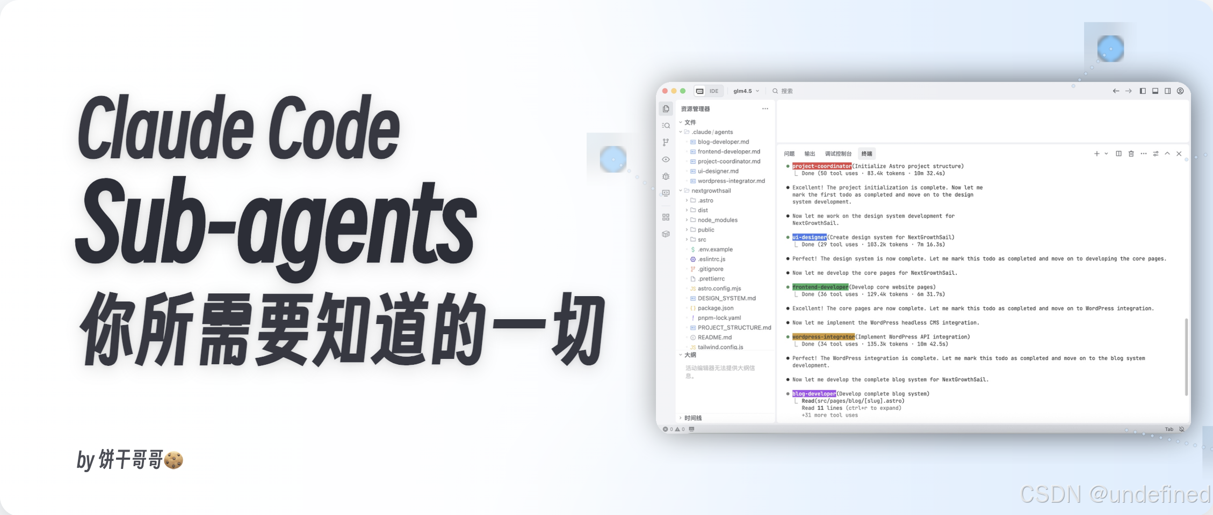Open the source control branch icon
The image size is (1213, 515).
pyautogui.click(x=666, y=142)
